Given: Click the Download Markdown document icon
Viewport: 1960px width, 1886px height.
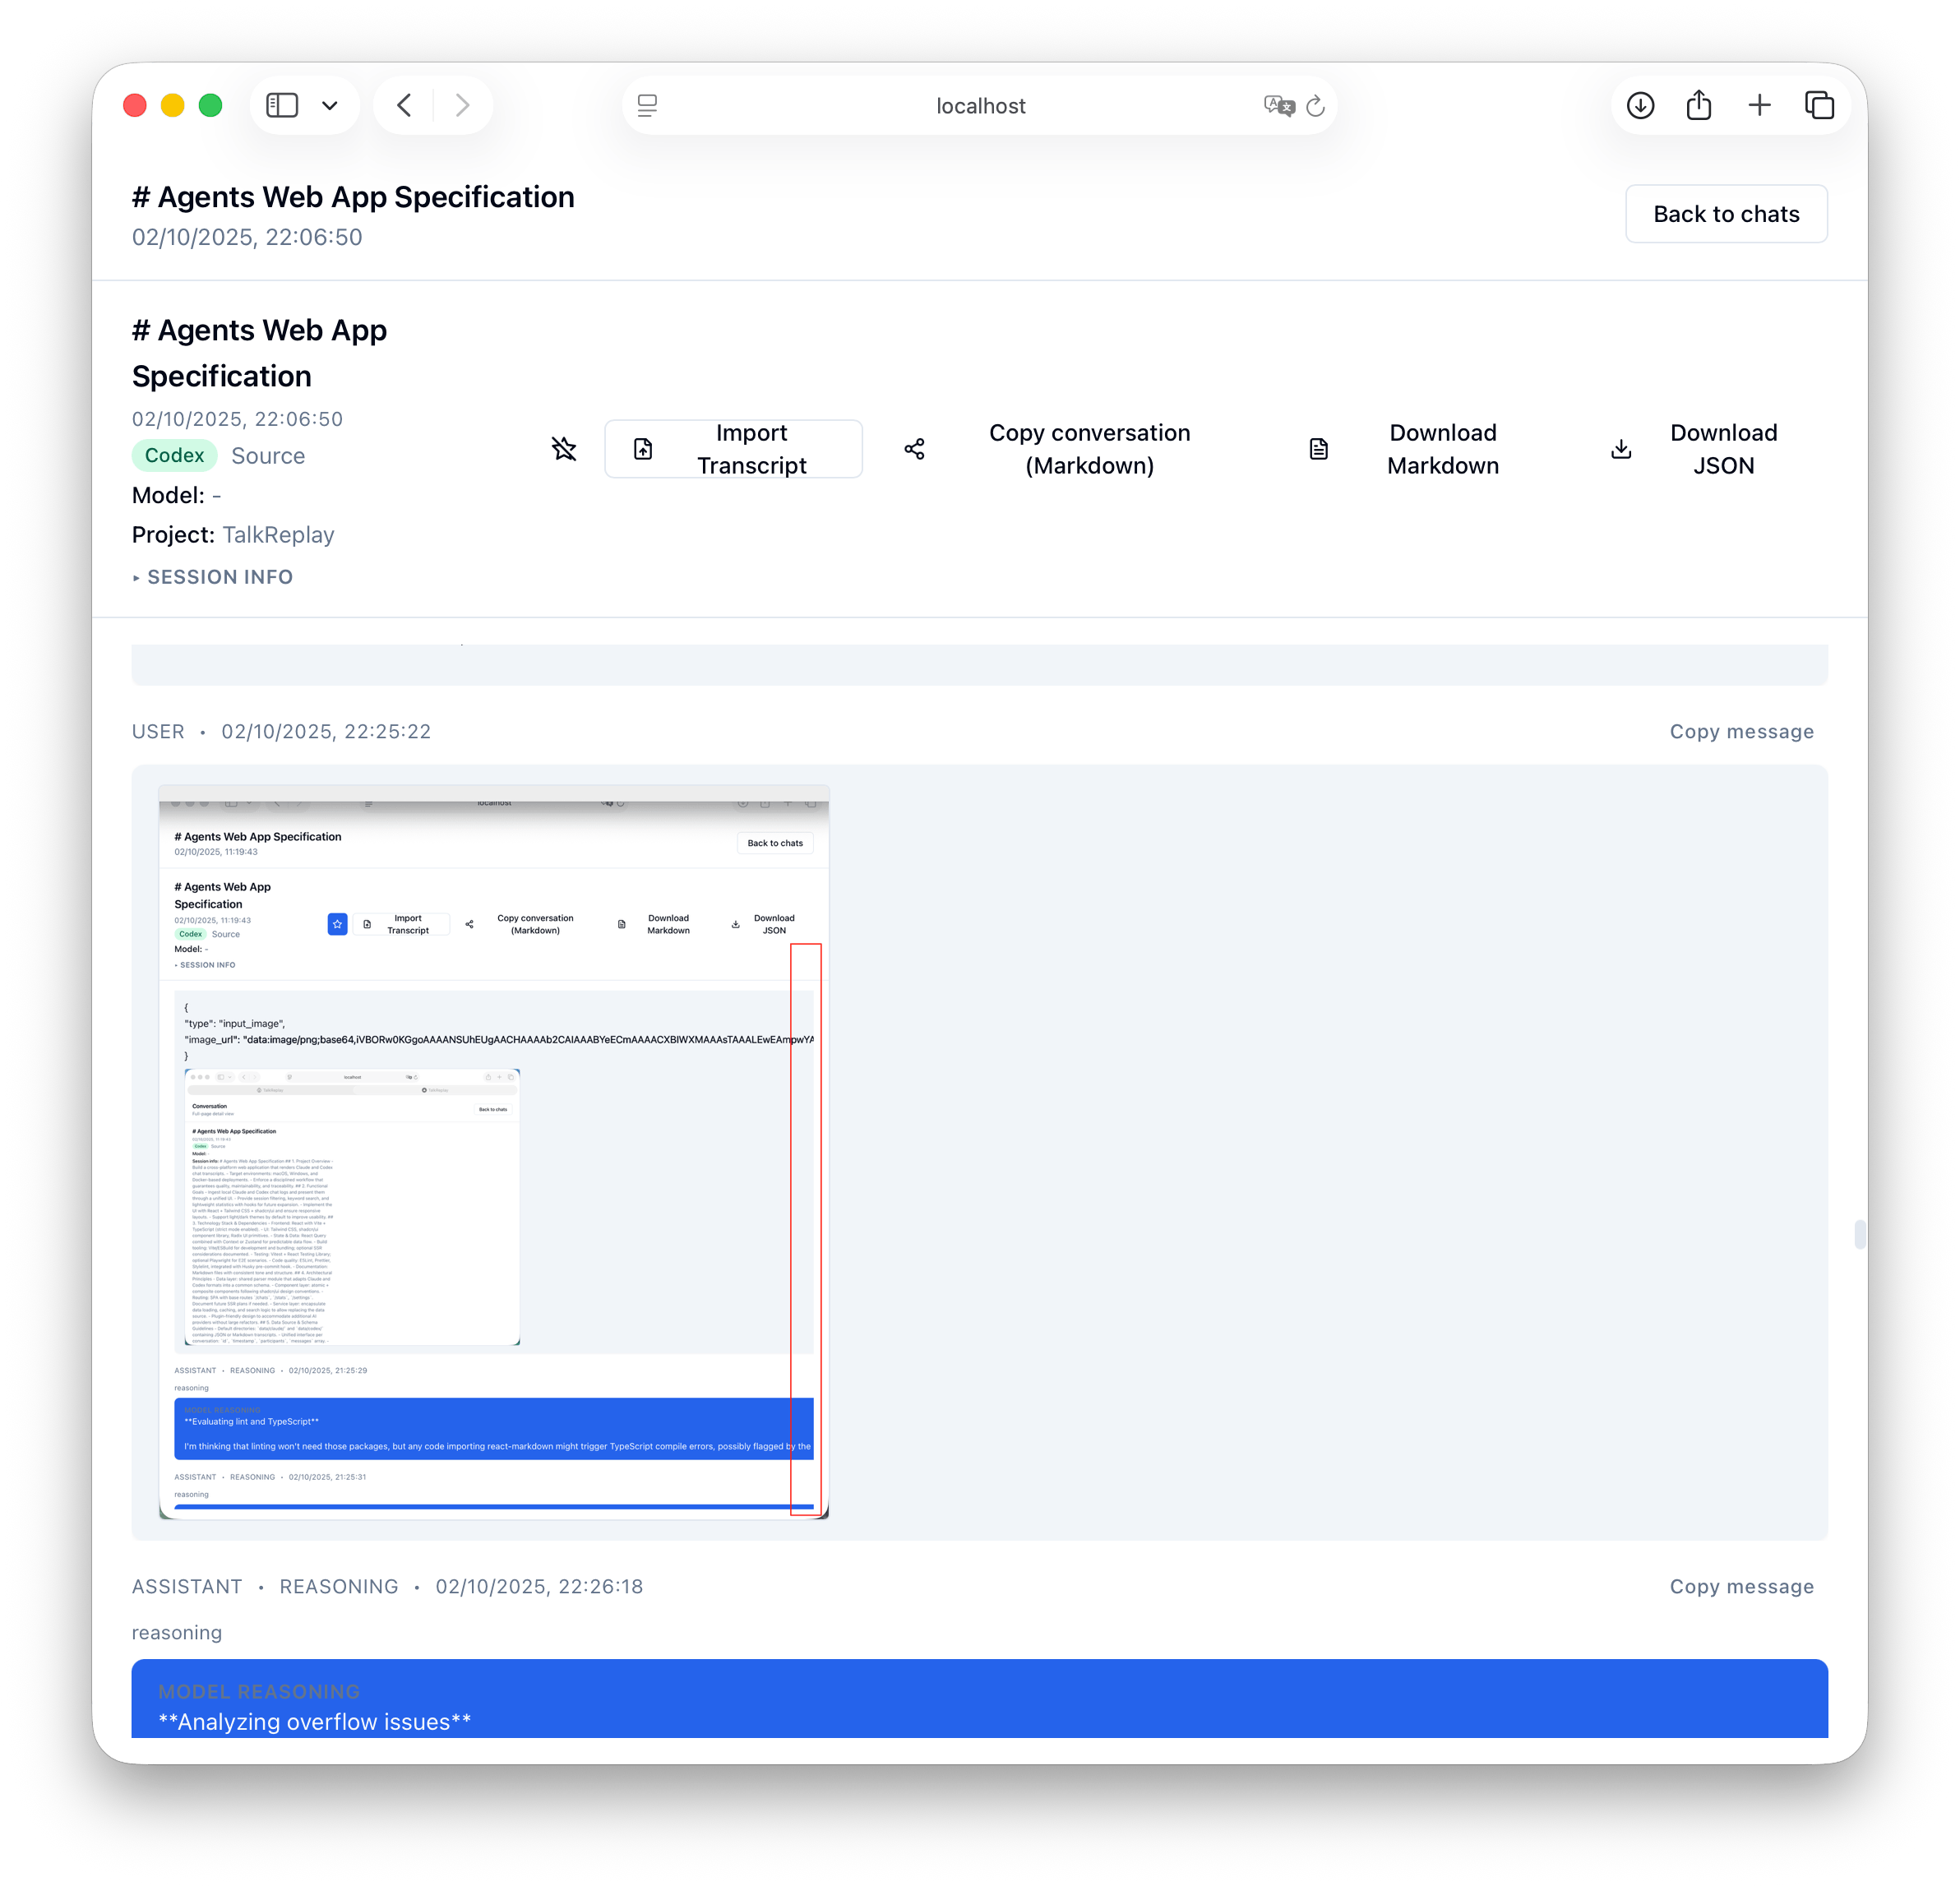Looking at the screenshot, I should tap(1318, 449).
